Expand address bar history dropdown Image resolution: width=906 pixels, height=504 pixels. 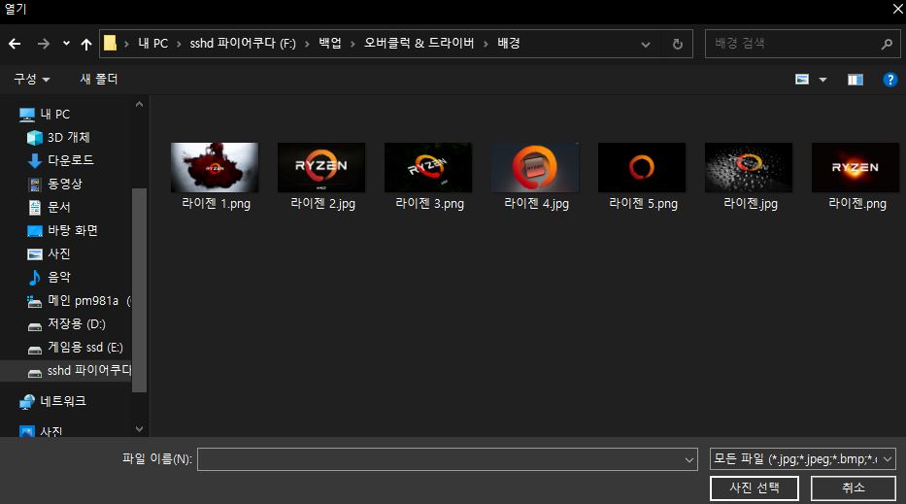point(646,45)
